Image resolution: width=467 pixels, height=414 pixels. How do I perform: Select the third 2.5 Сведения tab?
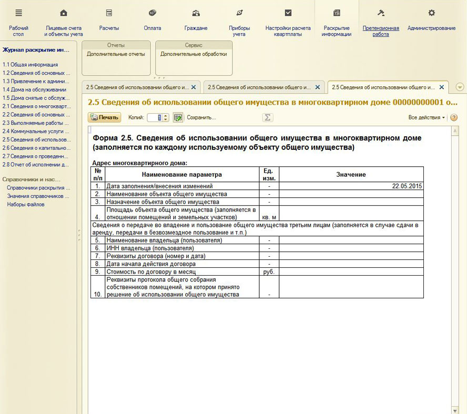383,87
